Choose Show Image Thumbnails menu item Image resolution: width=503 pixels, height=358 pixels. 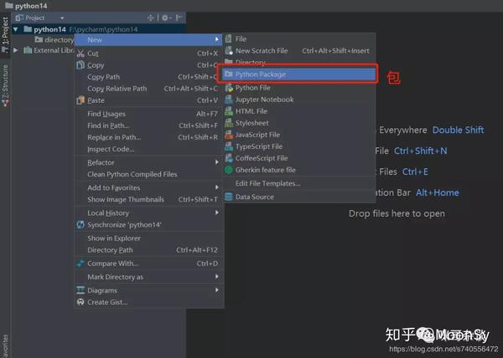[x=149, y=199]
